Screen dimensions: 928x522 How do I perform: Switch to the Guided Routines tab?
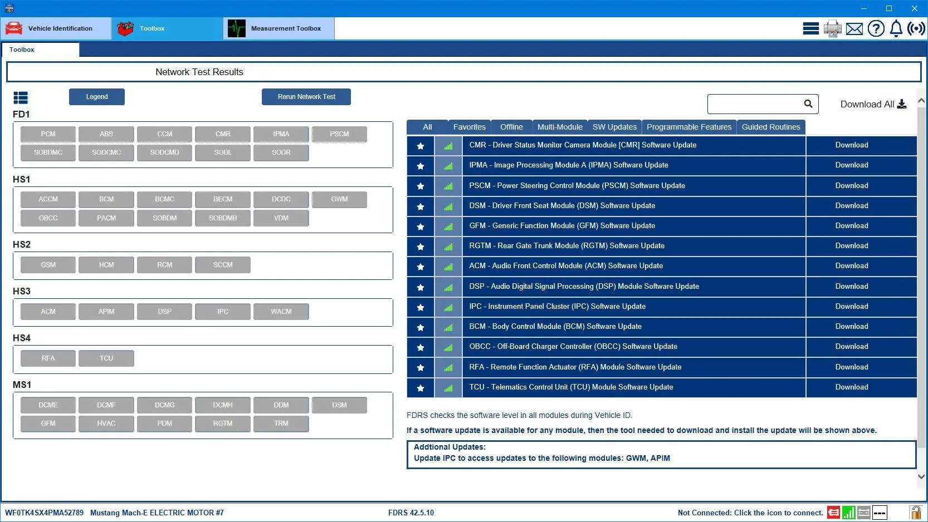(x=771, y=127)
